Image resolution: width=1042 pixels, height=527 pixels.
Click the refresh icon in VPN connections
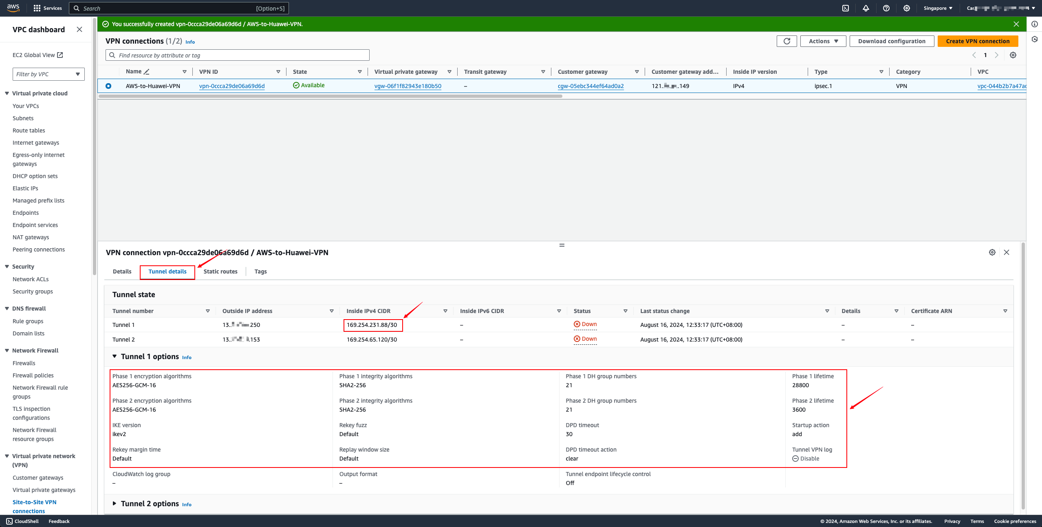coord(787,41)
